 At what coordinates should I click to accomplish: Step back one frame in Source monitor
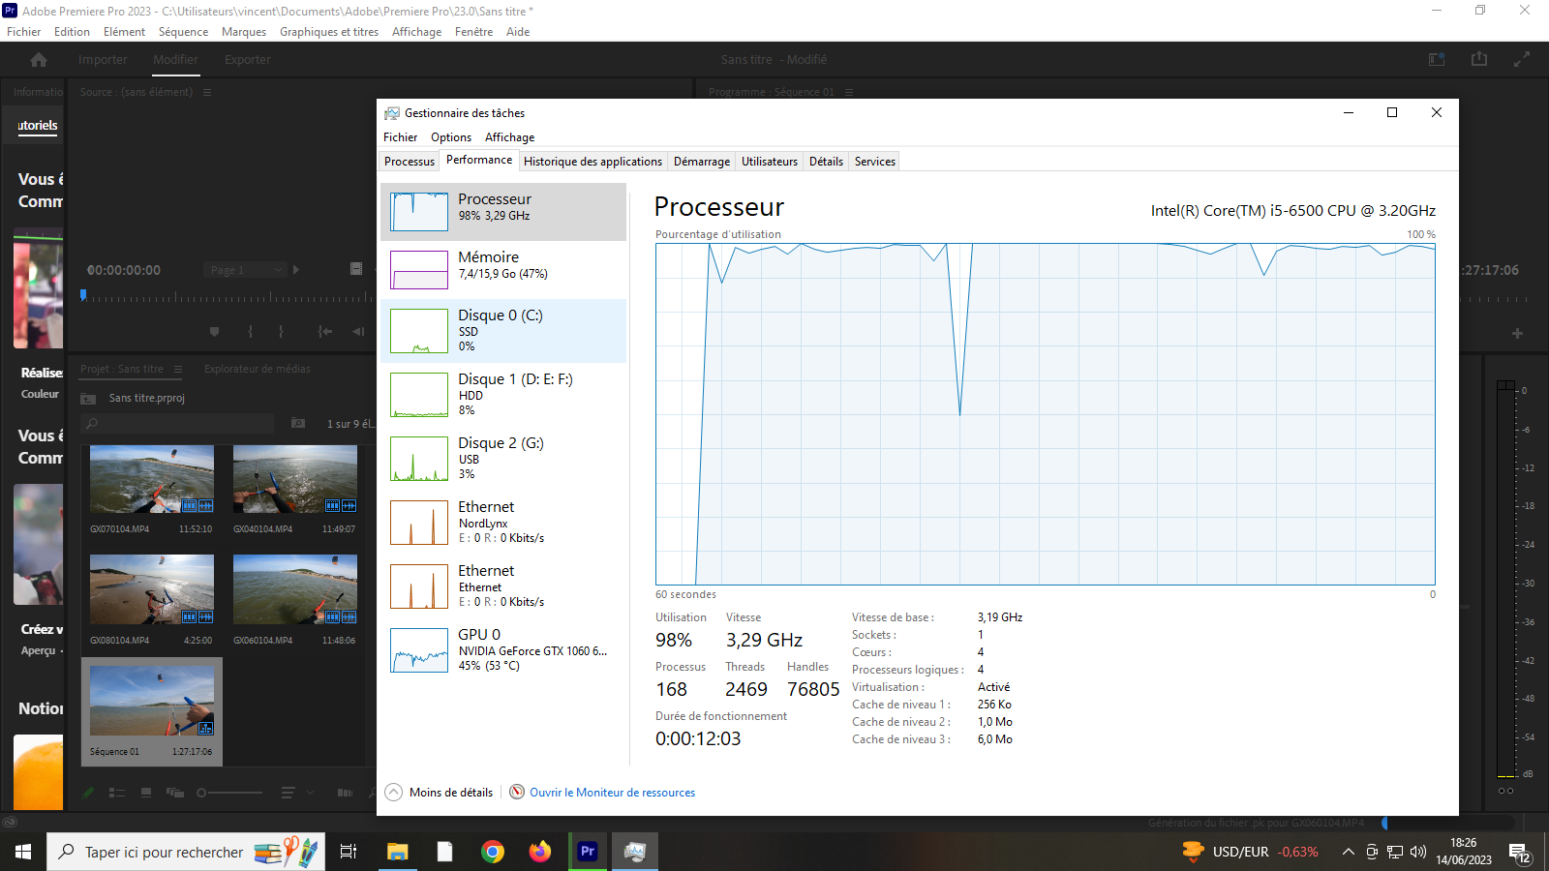pos(358,331)
